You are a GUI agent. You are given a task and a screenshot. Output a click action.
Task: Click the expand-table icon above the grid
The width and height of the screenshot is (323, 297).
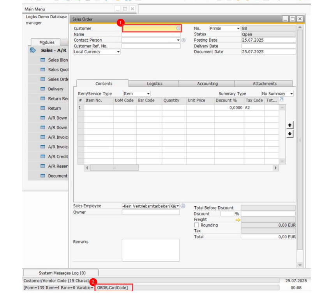click(x=281, y=100)
